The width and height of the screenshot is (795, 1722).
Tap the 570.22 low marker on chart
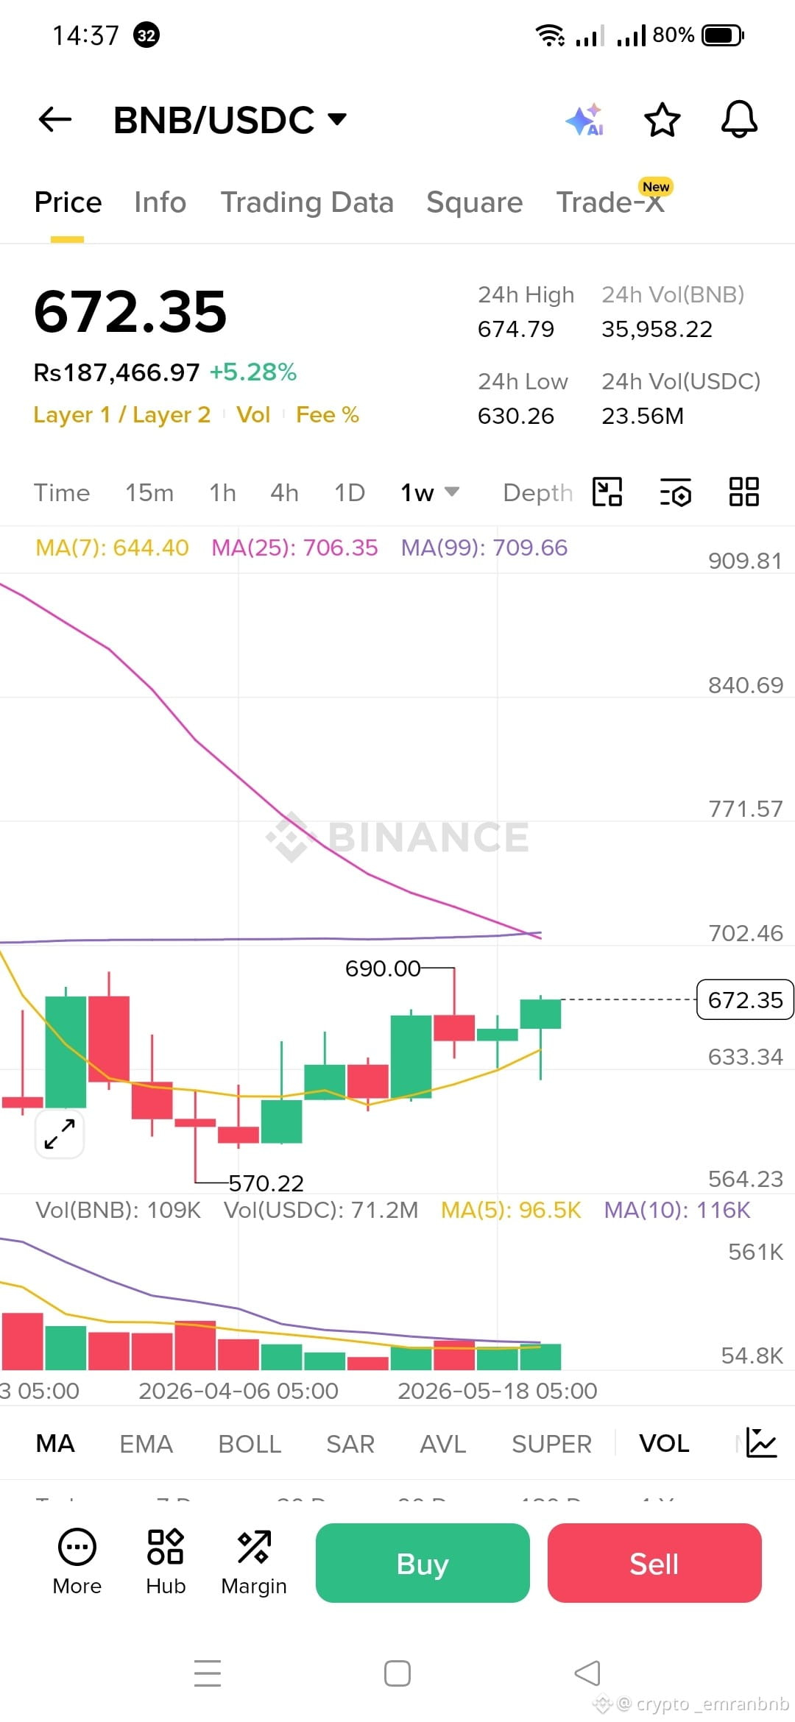266,1183
